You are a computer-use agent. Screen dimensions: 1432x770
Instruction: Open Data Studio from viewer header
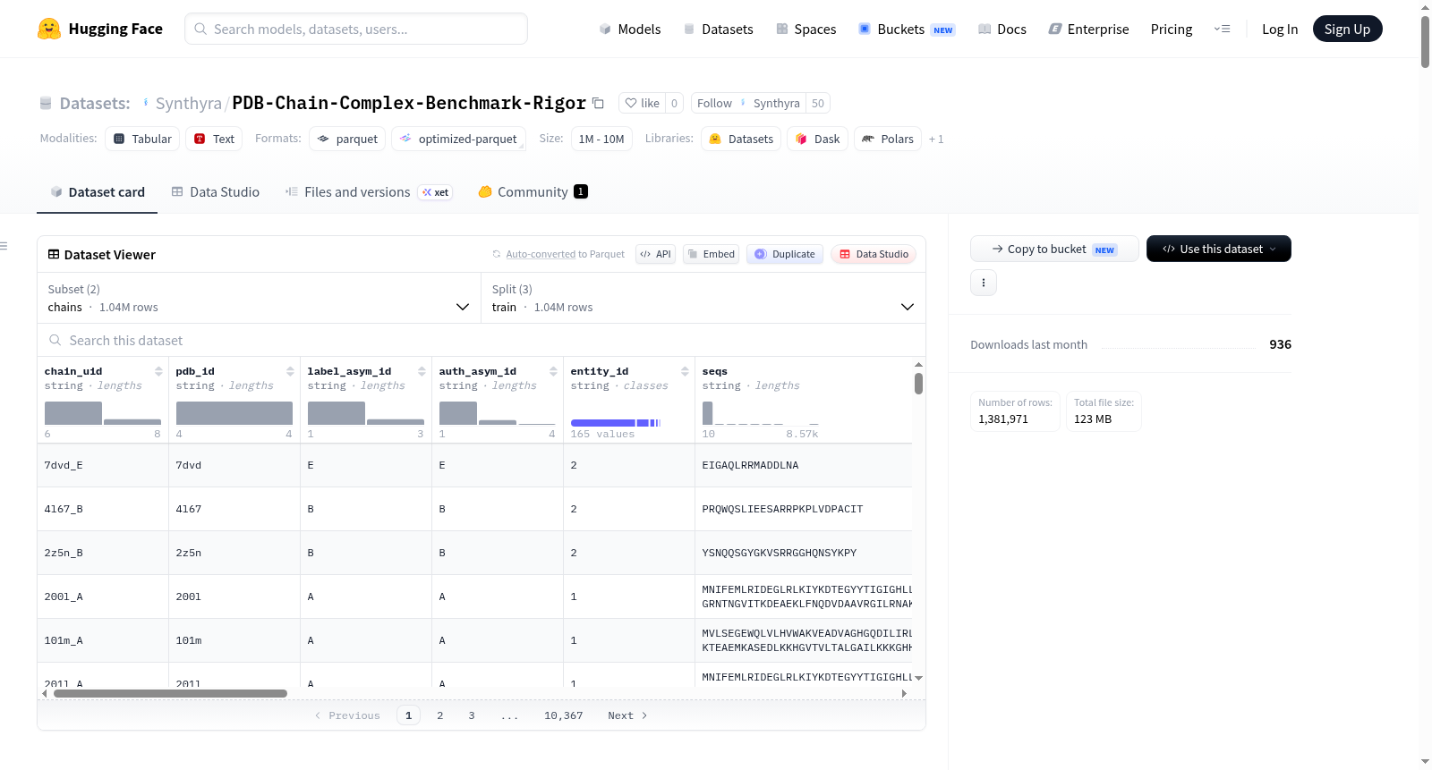(874, 254)
